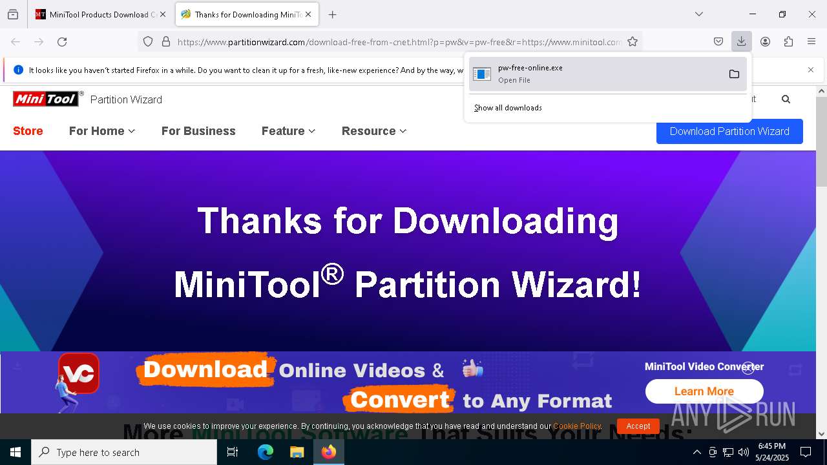
Task: Bookmark this page with star icon
Action: coord(633,42)
